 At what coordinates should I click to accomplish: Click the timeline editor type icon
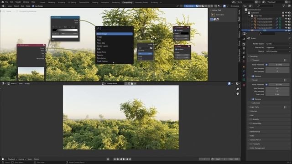coord(3,159)
